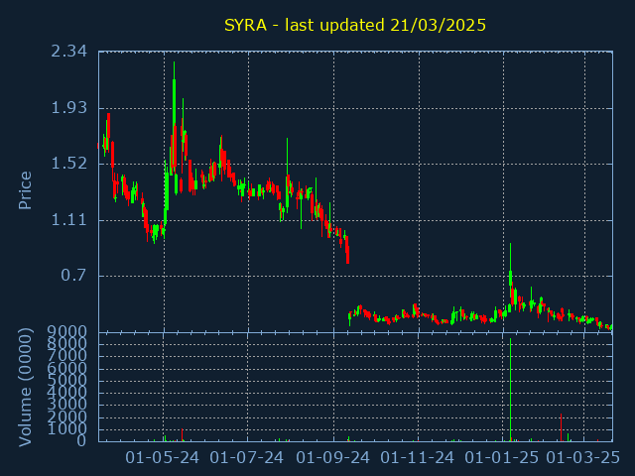
Task: Click the red volume bar in February 2025
Action: pyautogui.click(x=561, y=427)
